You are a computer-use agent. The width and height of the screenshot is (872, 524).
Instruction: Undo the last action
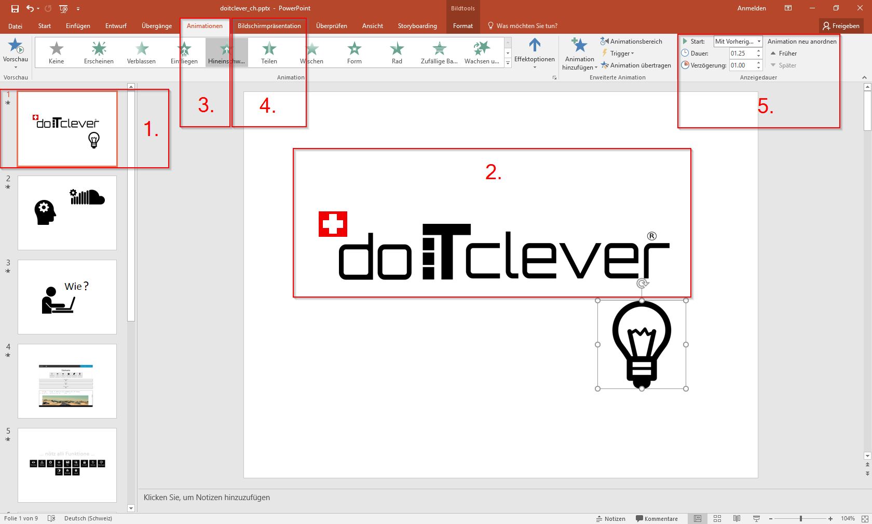[30, 8]
